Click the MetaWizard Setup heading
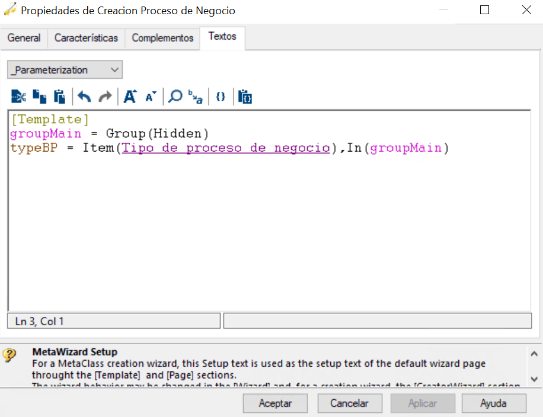The image size is (543, 417). [x=75, y=352]
